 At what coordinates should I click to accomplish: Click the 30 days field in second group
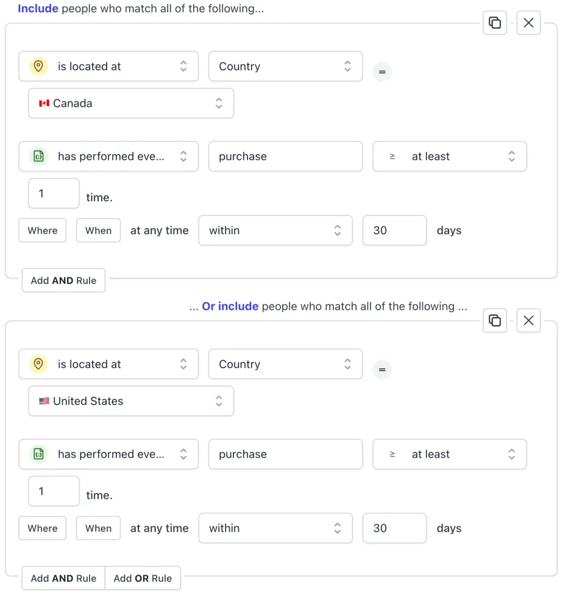pos(394,528)
